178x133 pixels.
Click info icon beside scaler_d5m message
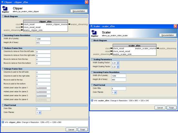92,100
